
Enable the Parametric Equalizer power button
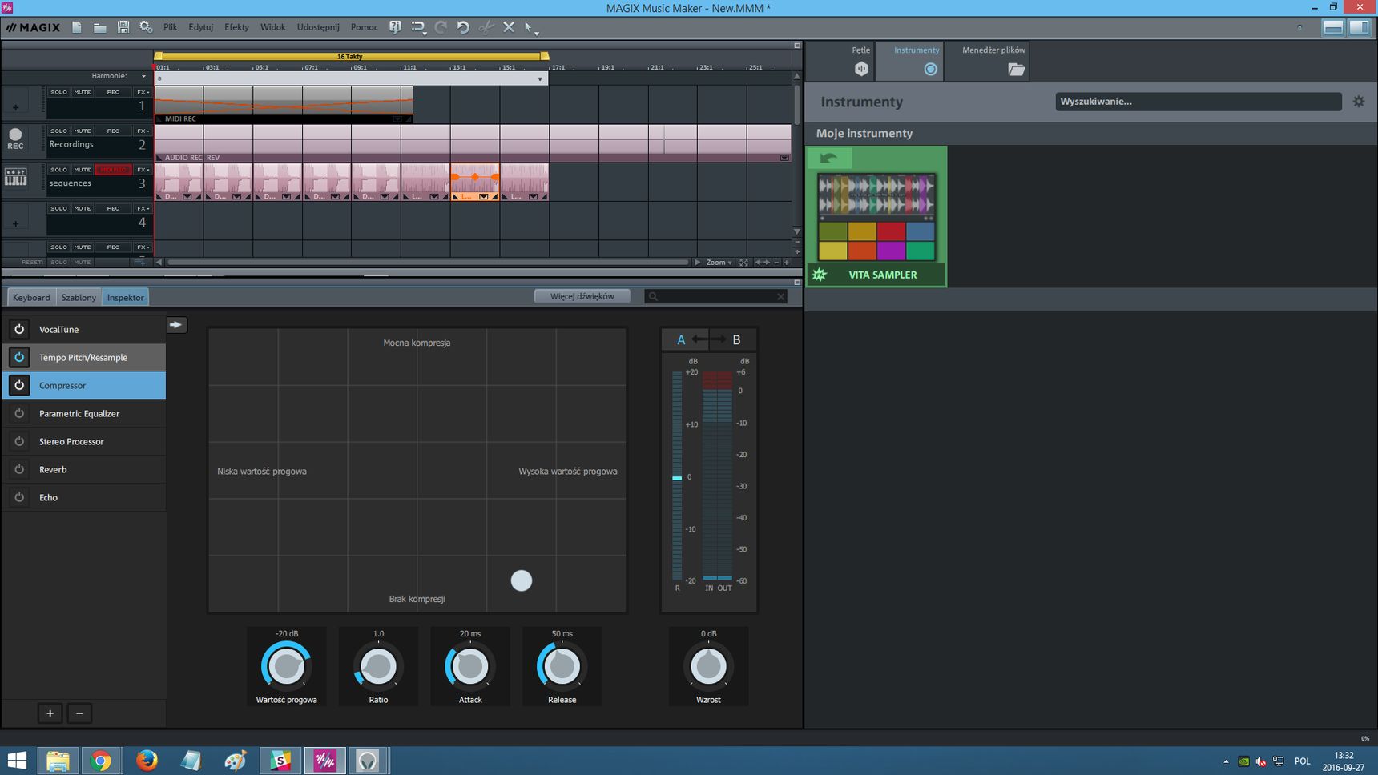pos(19,413)
